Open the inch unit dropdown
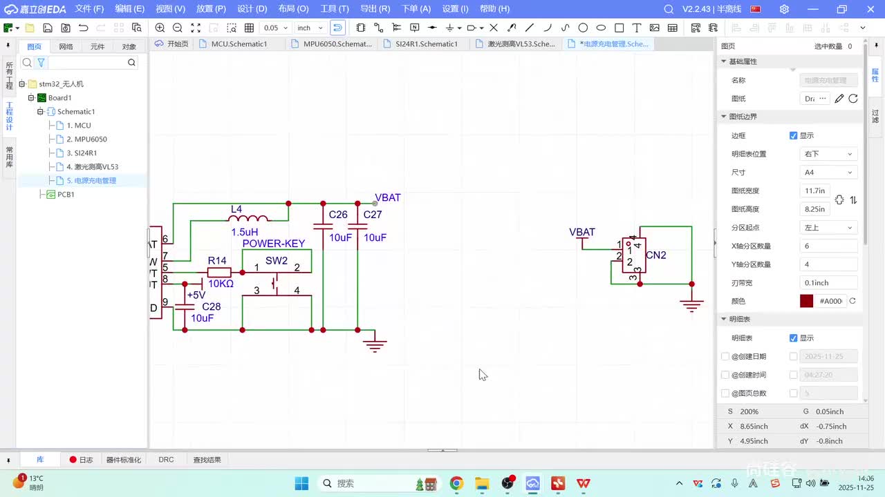Viewport: 885px width, 497px height. (310, 28)
